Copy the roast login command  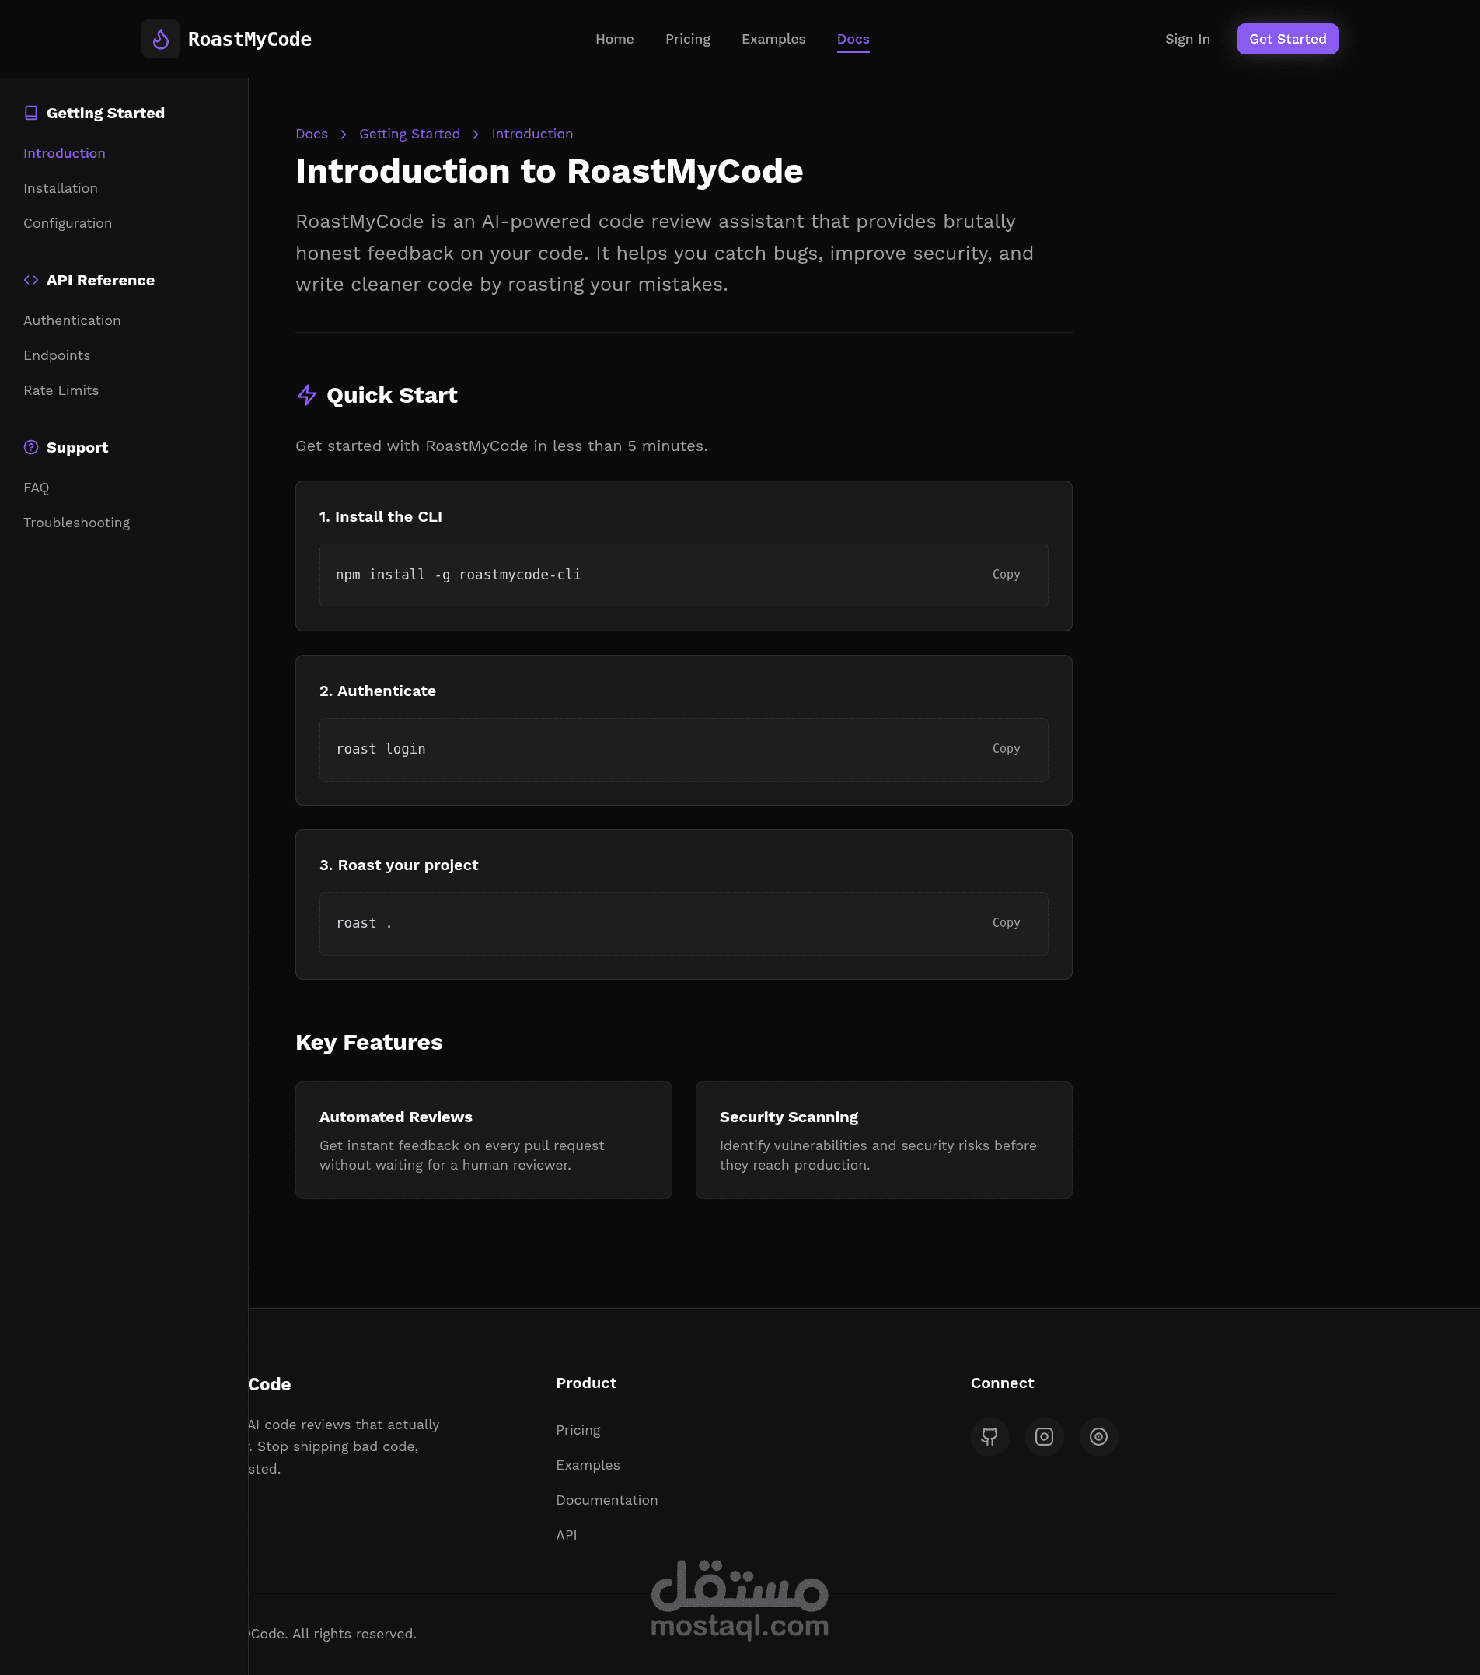point(1006,749)
